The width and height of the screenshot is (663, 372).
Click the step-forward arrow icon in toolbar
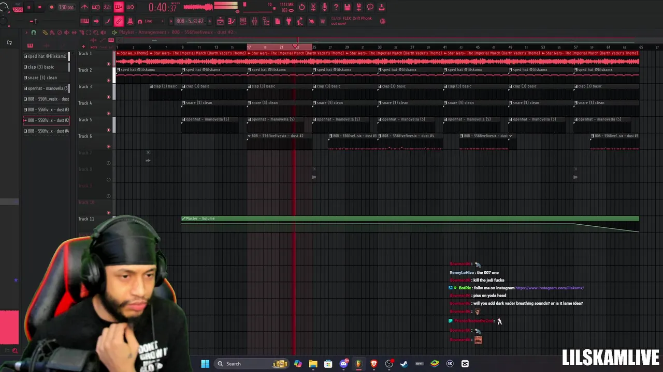click(x=96, y=21)
